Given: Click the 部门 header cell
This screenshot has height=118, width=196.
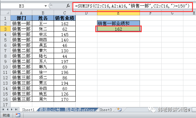Looking at the screenshot, I should coord(21,18).
